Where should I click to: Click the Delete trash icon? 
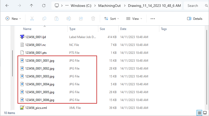pyautogui.click(x=93, y=19)
